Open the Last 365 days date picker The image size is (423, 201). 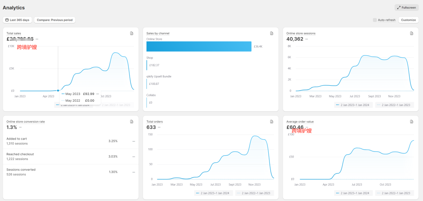tap(17, 20)
